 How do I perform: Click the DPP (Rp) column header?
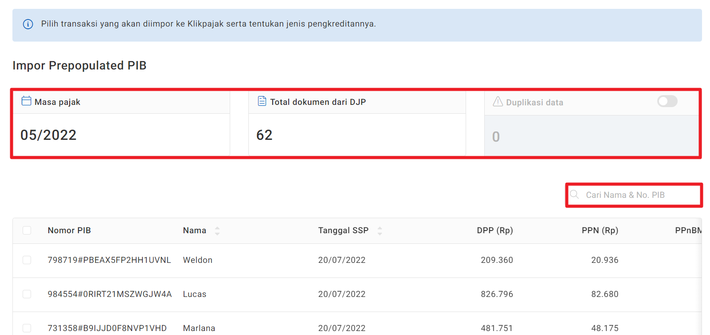494,231
